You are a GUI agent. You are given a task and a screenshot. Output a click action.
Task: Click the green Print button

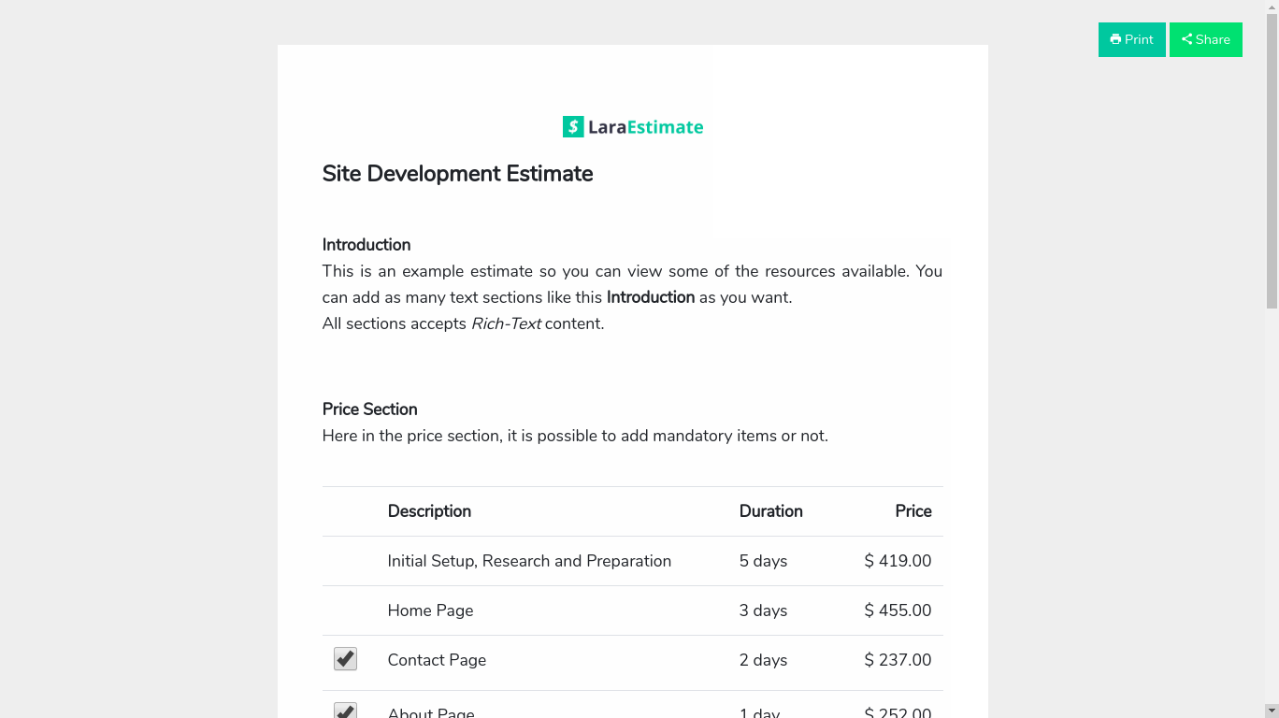click(1131, 39)
